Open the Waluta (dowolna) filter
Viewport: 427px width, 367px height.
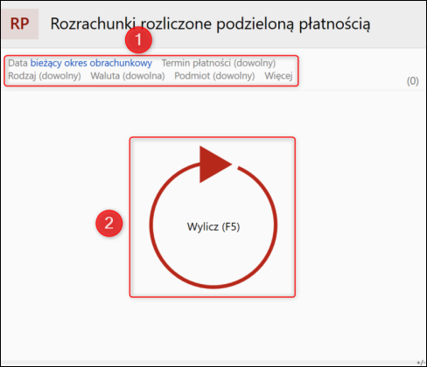[128, 76]
